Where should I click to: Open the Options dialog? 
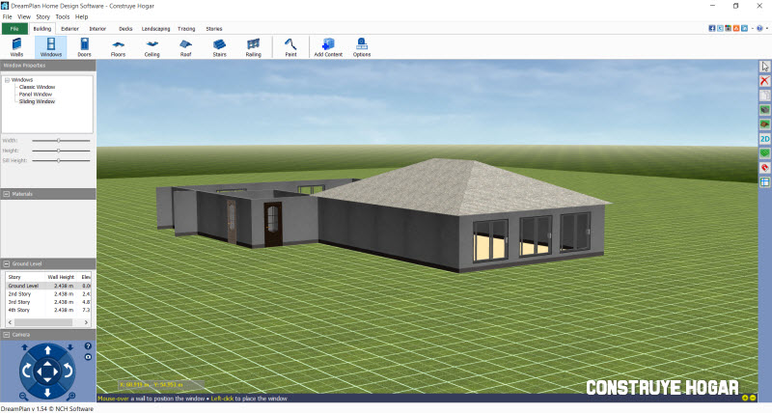361,47
